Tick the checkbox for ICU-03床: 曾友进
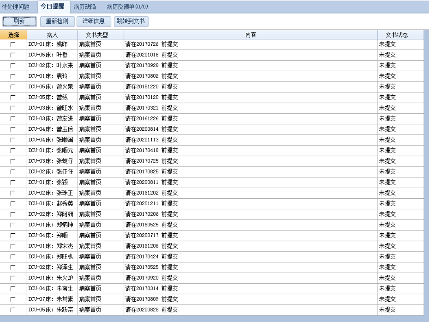 click(x=13, y=119)
